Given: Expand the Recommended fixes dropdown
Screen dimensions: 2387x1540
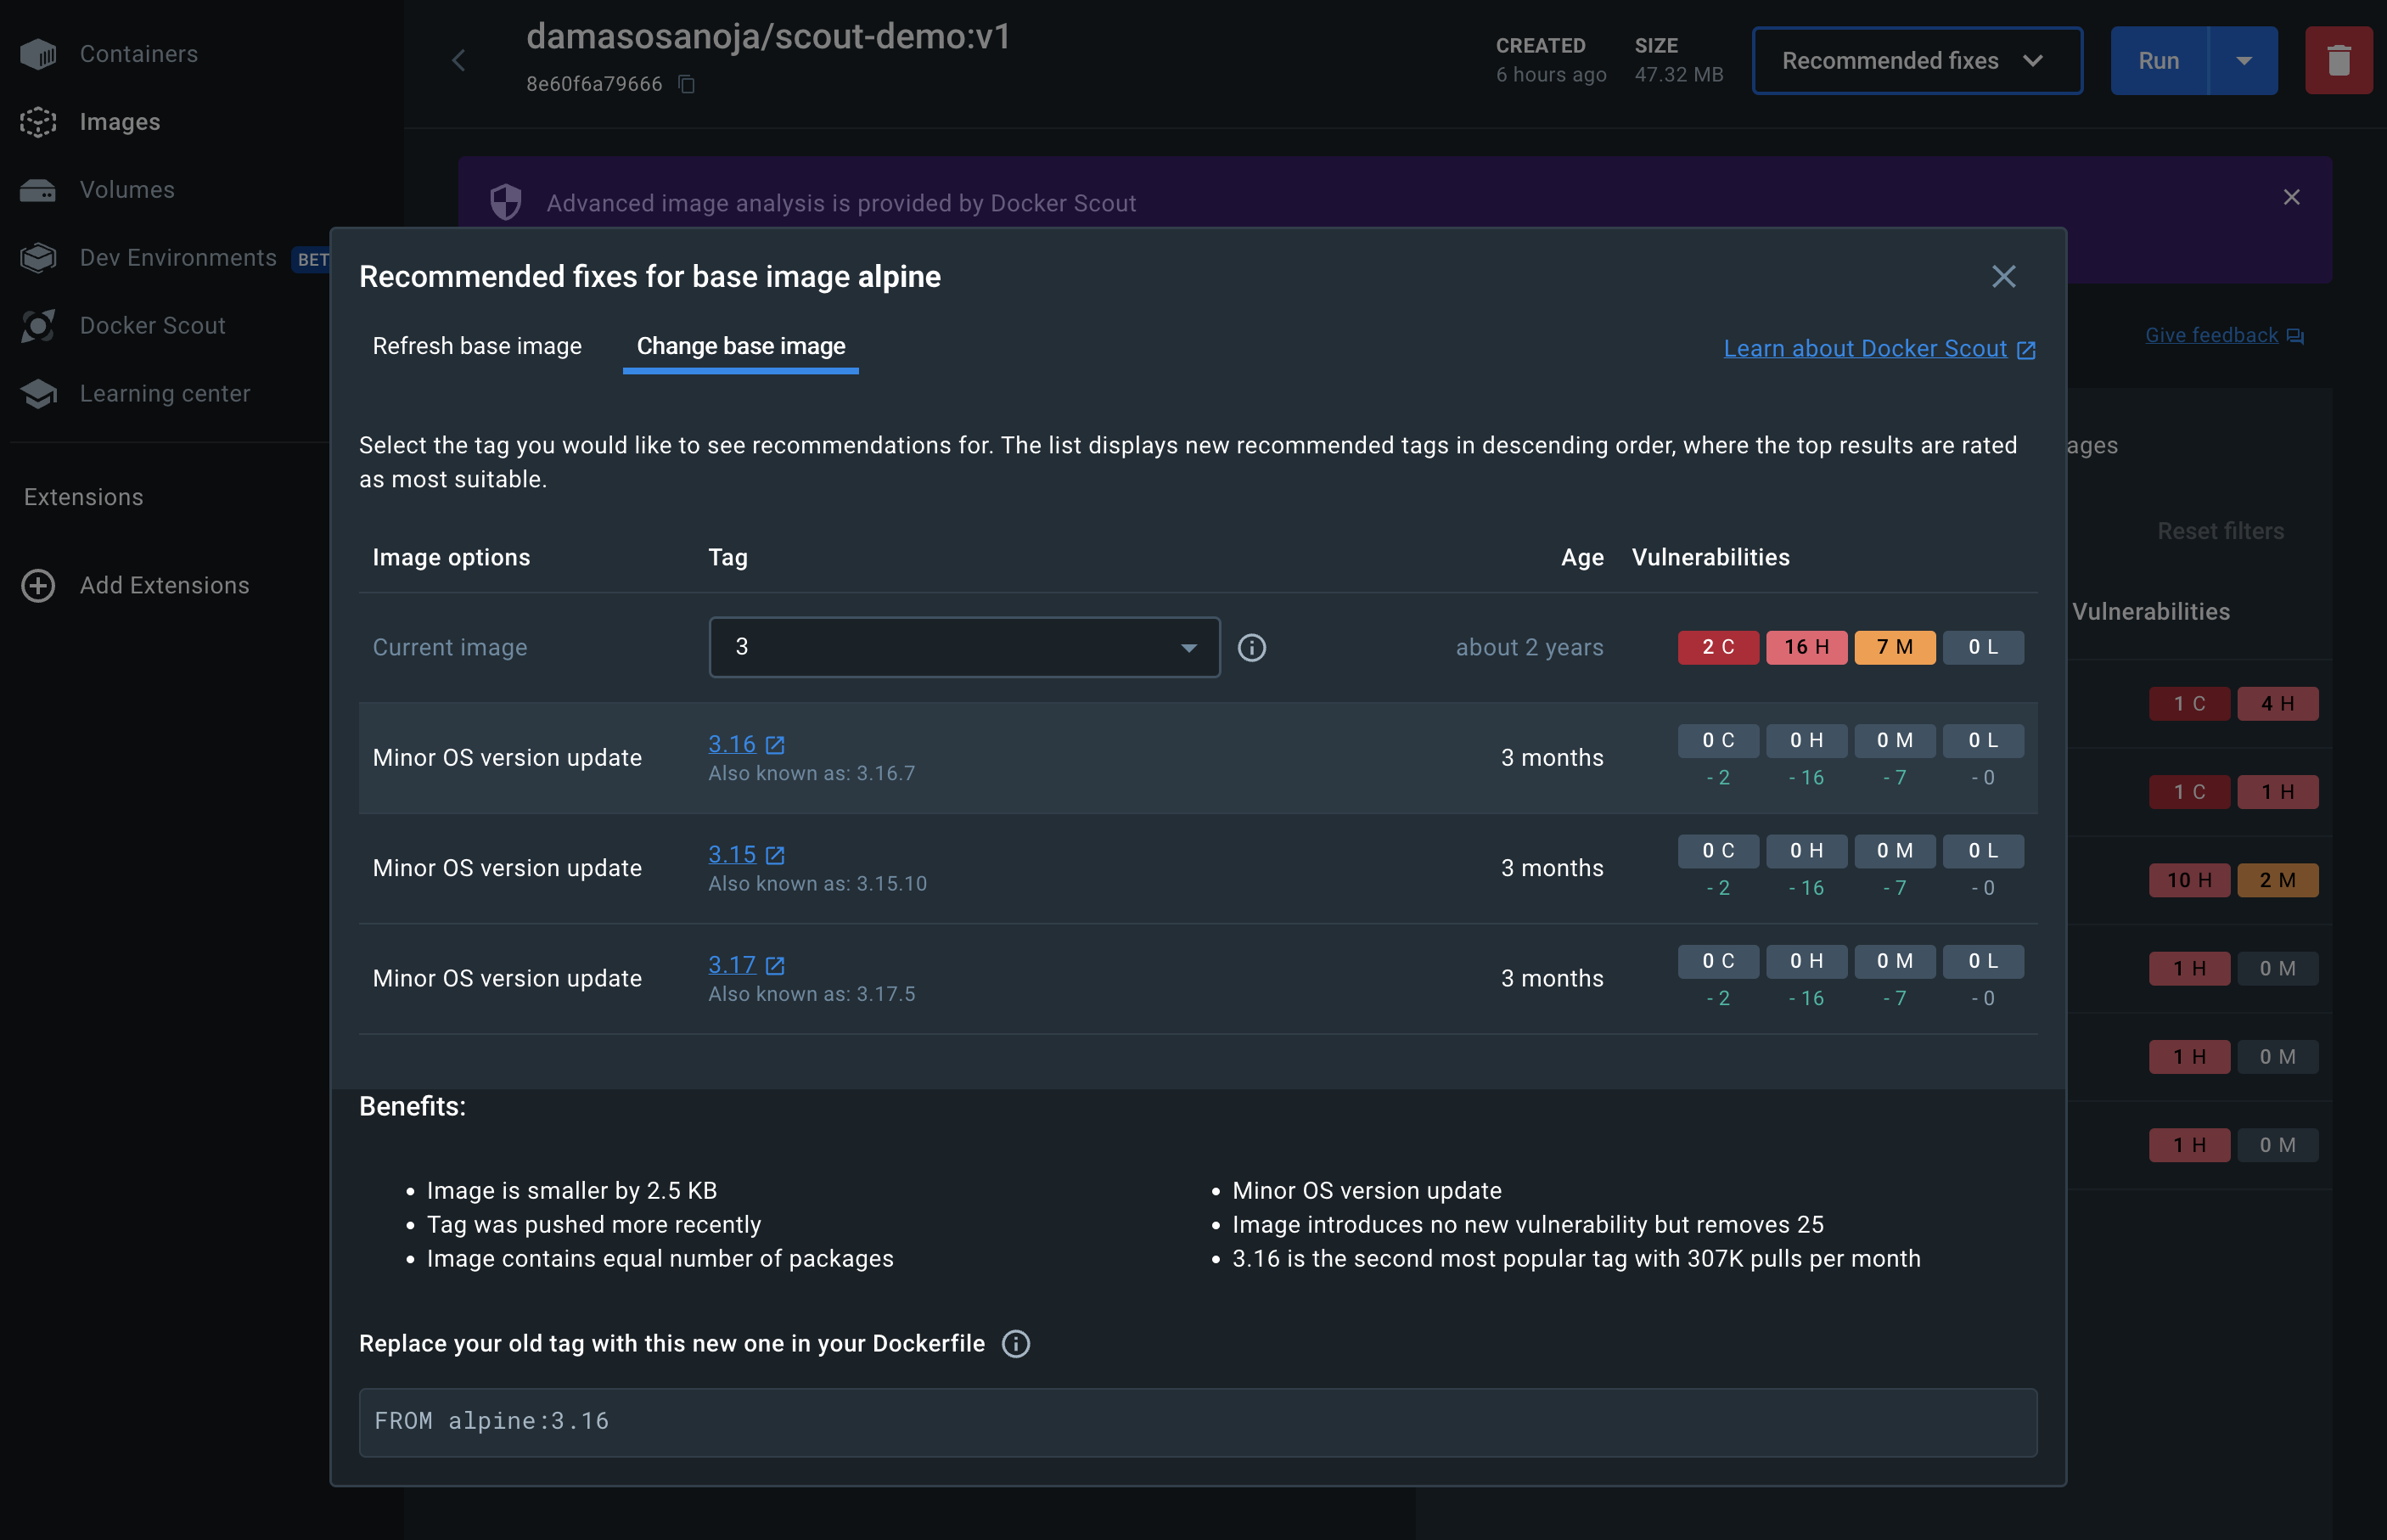Looking at the screenshot, I should pos(1916,61).
